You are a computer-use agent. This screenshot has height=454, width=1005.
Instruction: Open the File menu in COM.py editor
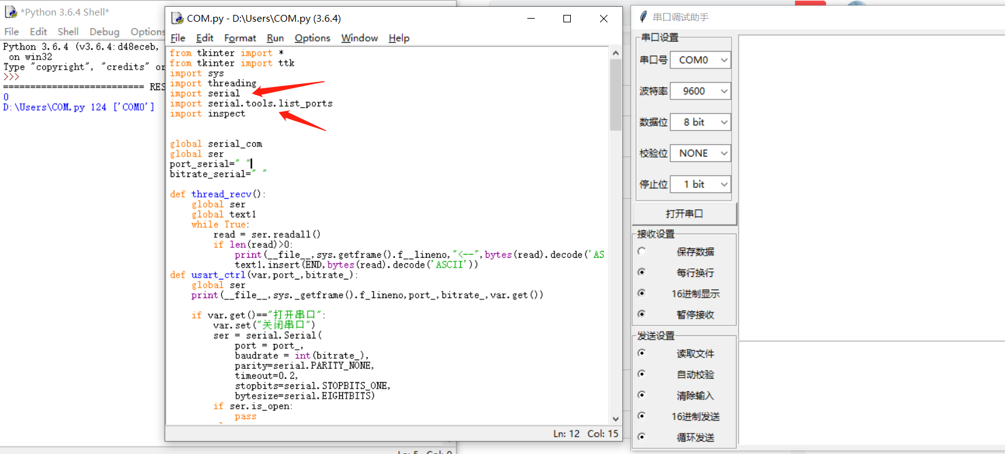pyautogui.click(x=178, y=38)
